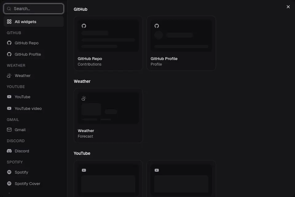Click the Forecast subtitle text
The image size is (295, 197).
[x=85, y=136]
